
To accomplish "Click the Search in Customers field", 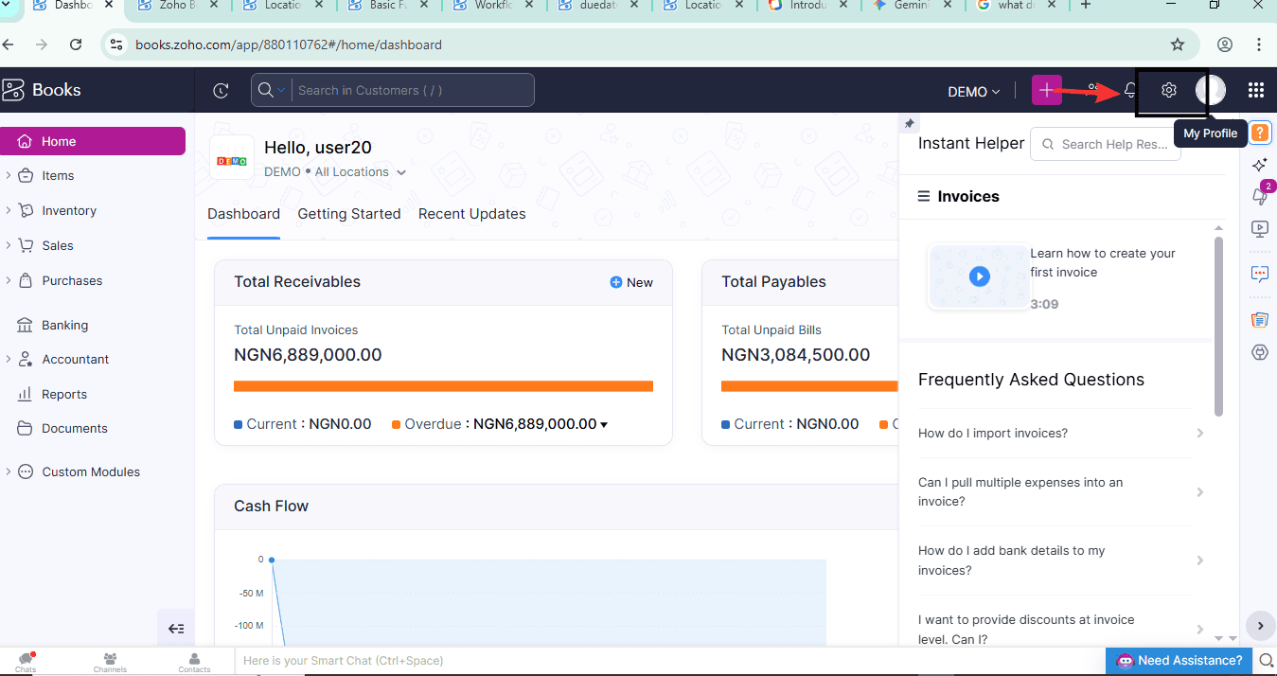I will (x=412, y=90).
